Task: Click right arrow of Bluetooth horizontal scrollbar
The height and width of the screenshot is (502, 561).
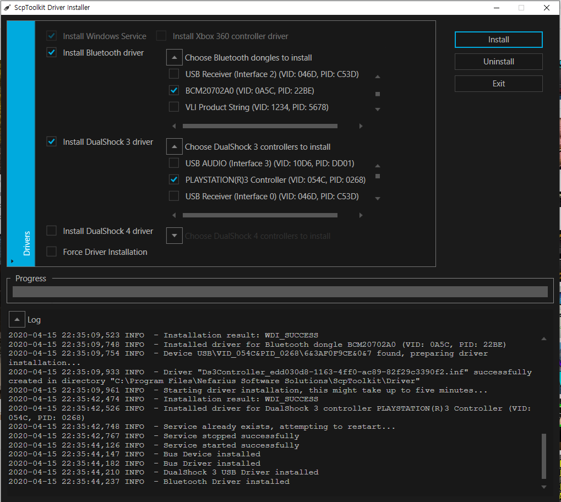Action: pyautogui.click(x=361, y=126)
